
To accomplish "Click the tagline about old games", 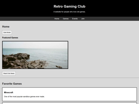I will [x=69, y=12].
